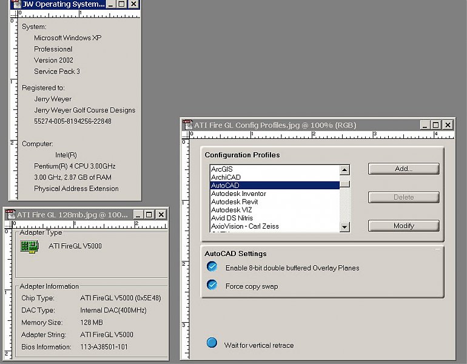467x364 pixels.
Task: Click the profile list scroll down arrow
Action: [x=344, y=227]
